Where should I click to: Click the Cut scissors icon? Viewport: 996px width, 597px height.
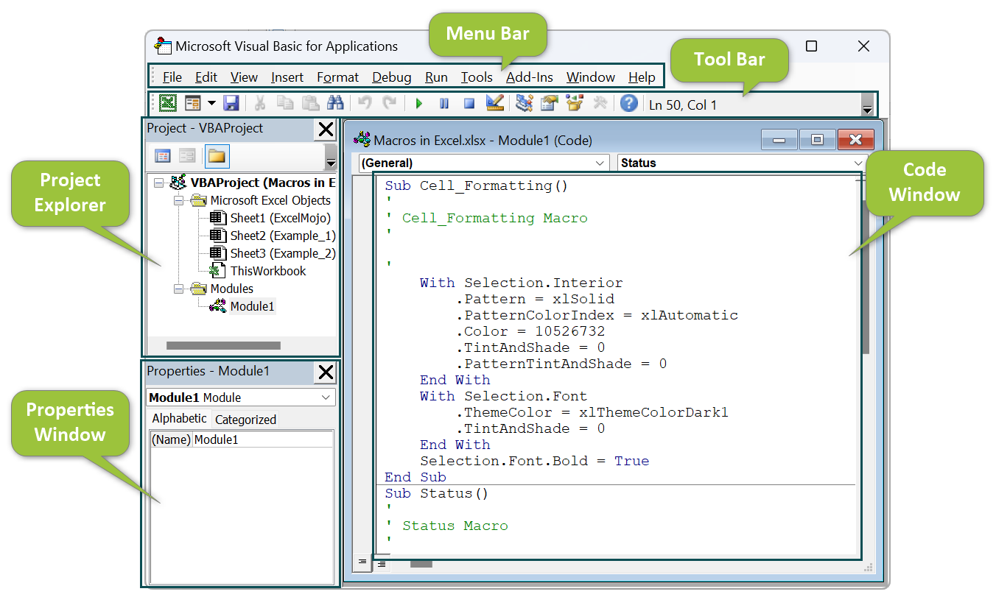260,104
